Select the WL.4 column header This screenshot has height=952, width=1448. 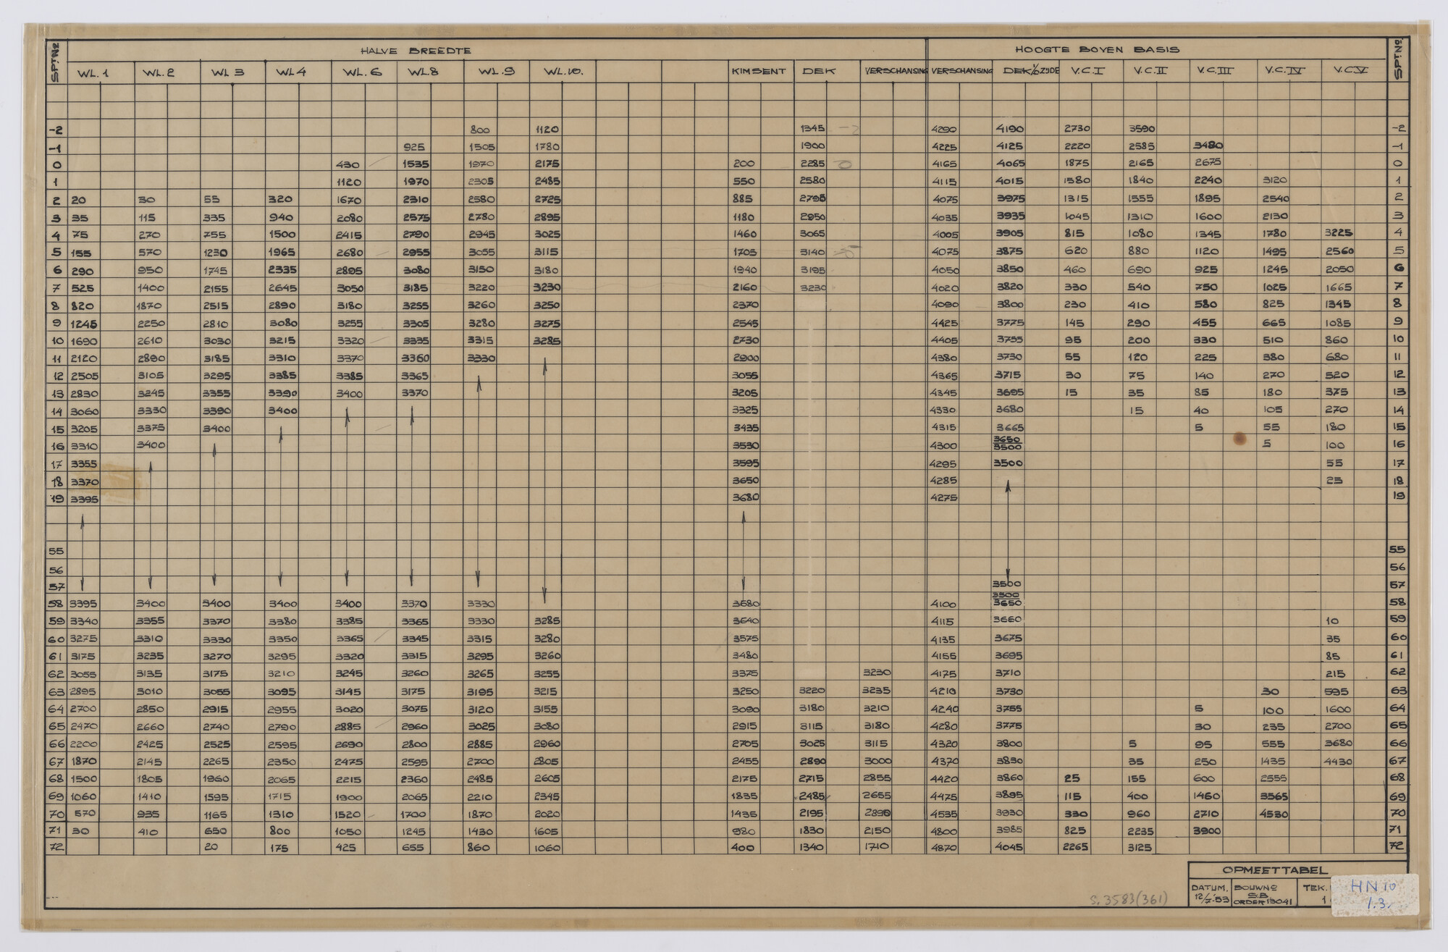[x=291, y=72]
